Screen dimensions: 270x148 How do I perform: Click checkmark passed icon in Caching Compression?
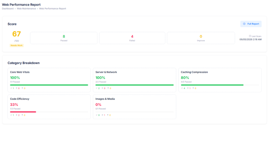point(182,88)
